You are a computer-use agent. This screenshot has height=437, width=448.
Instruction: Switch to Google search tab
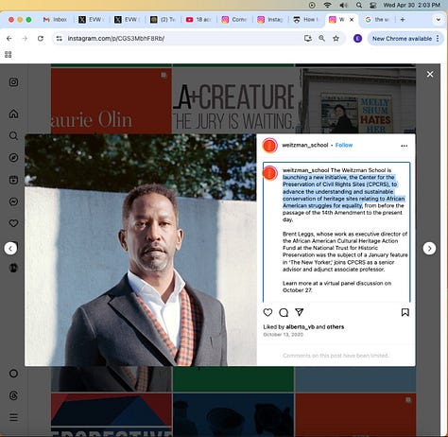click(x=377, y=20)
